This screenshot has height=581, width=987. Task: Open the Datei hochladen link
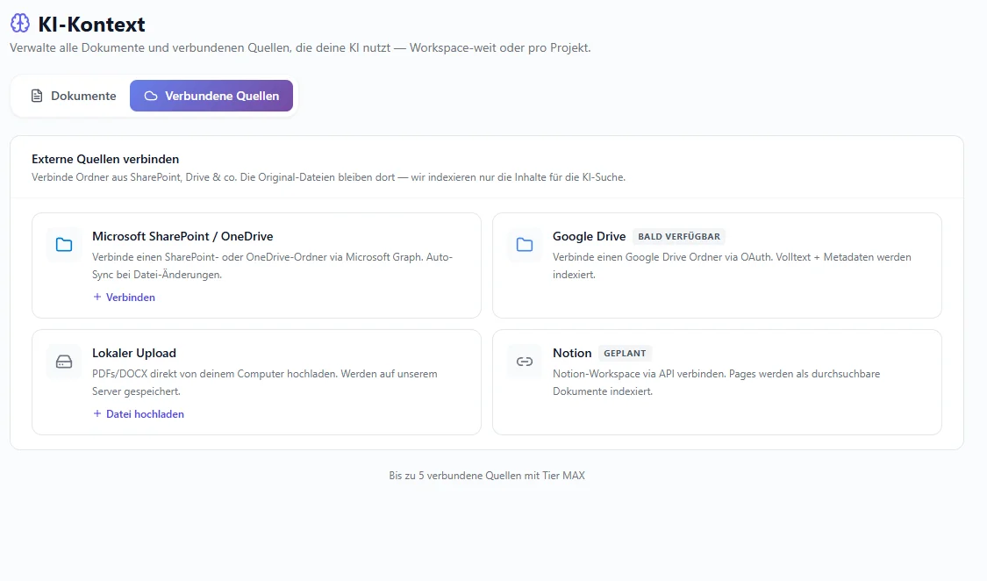point(139,413)
